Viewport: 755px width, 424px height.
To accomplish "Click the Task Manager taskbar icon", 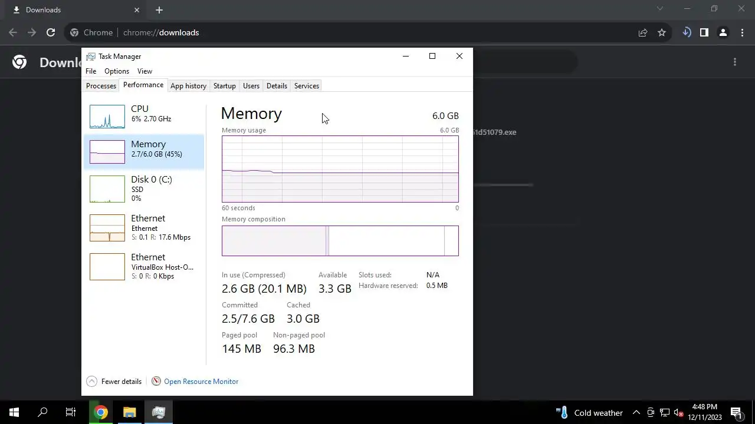I will pyautogui.click(x=158, y=412).
